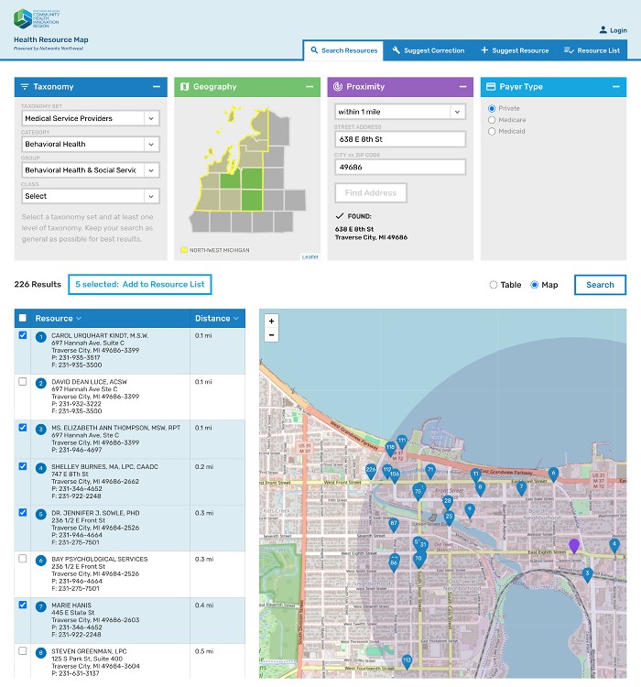This screenshot has height=687, width=641.
Task: Click the purple location pin on map
Action: [574, 546]
